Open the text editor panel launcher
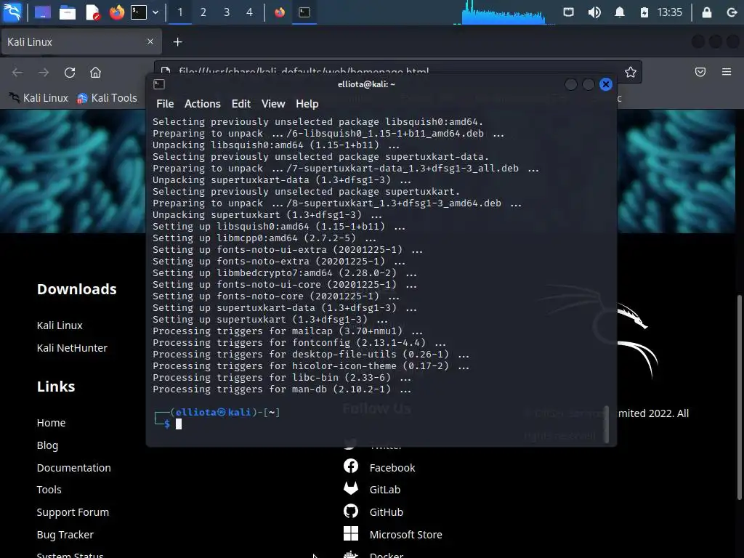Viewport: 744px width, 558px height. [x=92, y=12]
